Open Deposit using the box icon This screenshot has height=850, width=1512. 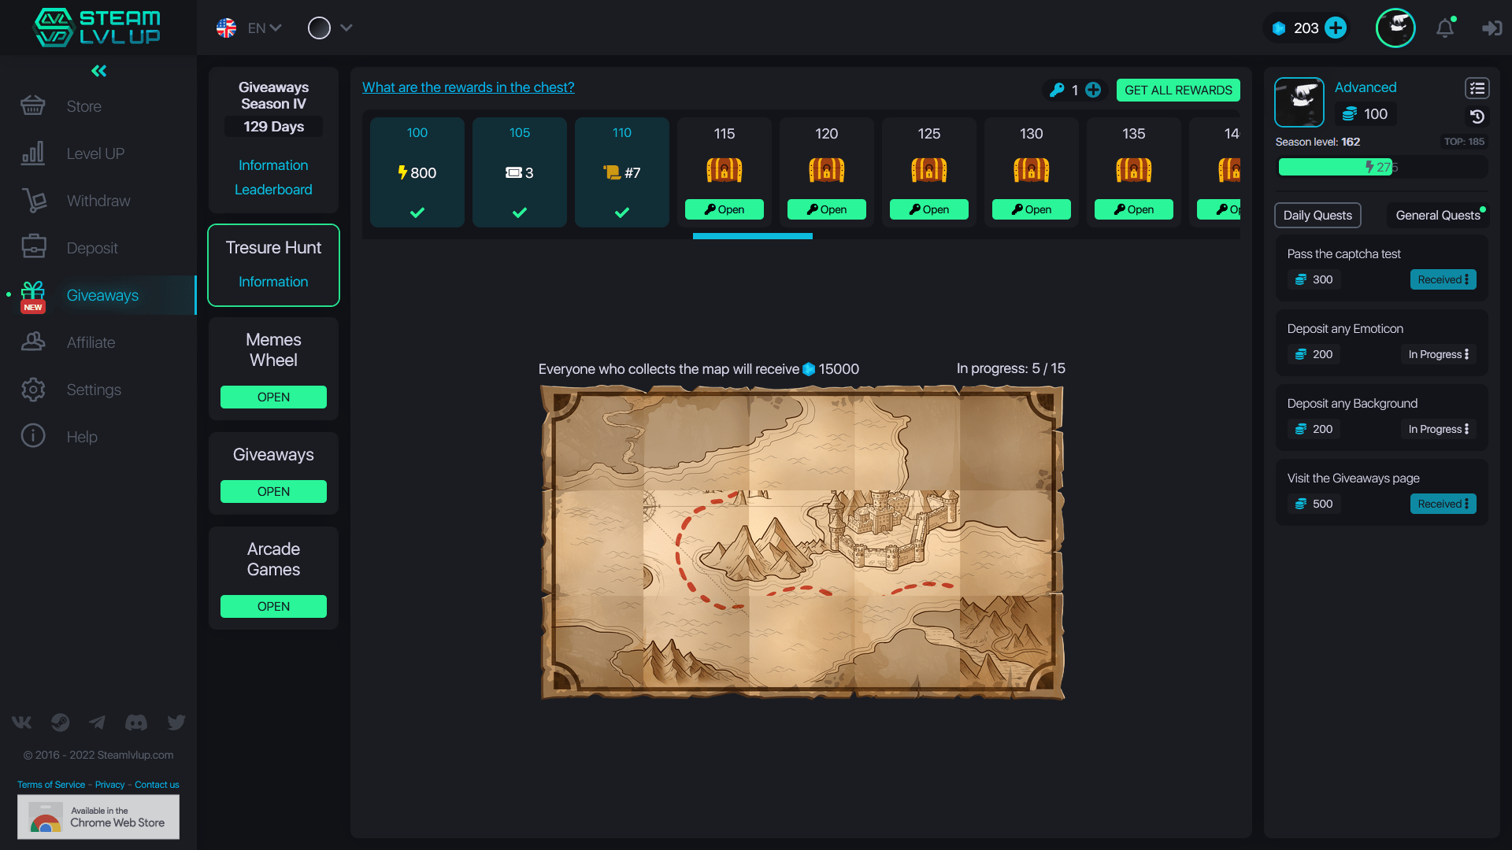(33, 247)
